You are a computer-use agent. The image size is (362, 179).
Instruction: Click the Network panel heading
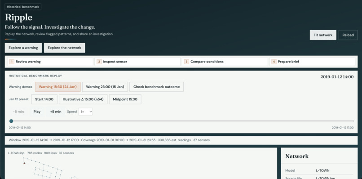tap(297, 156)
